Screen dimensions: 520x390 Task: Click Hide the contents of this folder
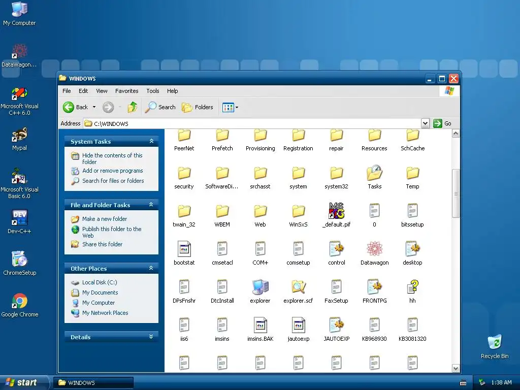tap(112, 158)
